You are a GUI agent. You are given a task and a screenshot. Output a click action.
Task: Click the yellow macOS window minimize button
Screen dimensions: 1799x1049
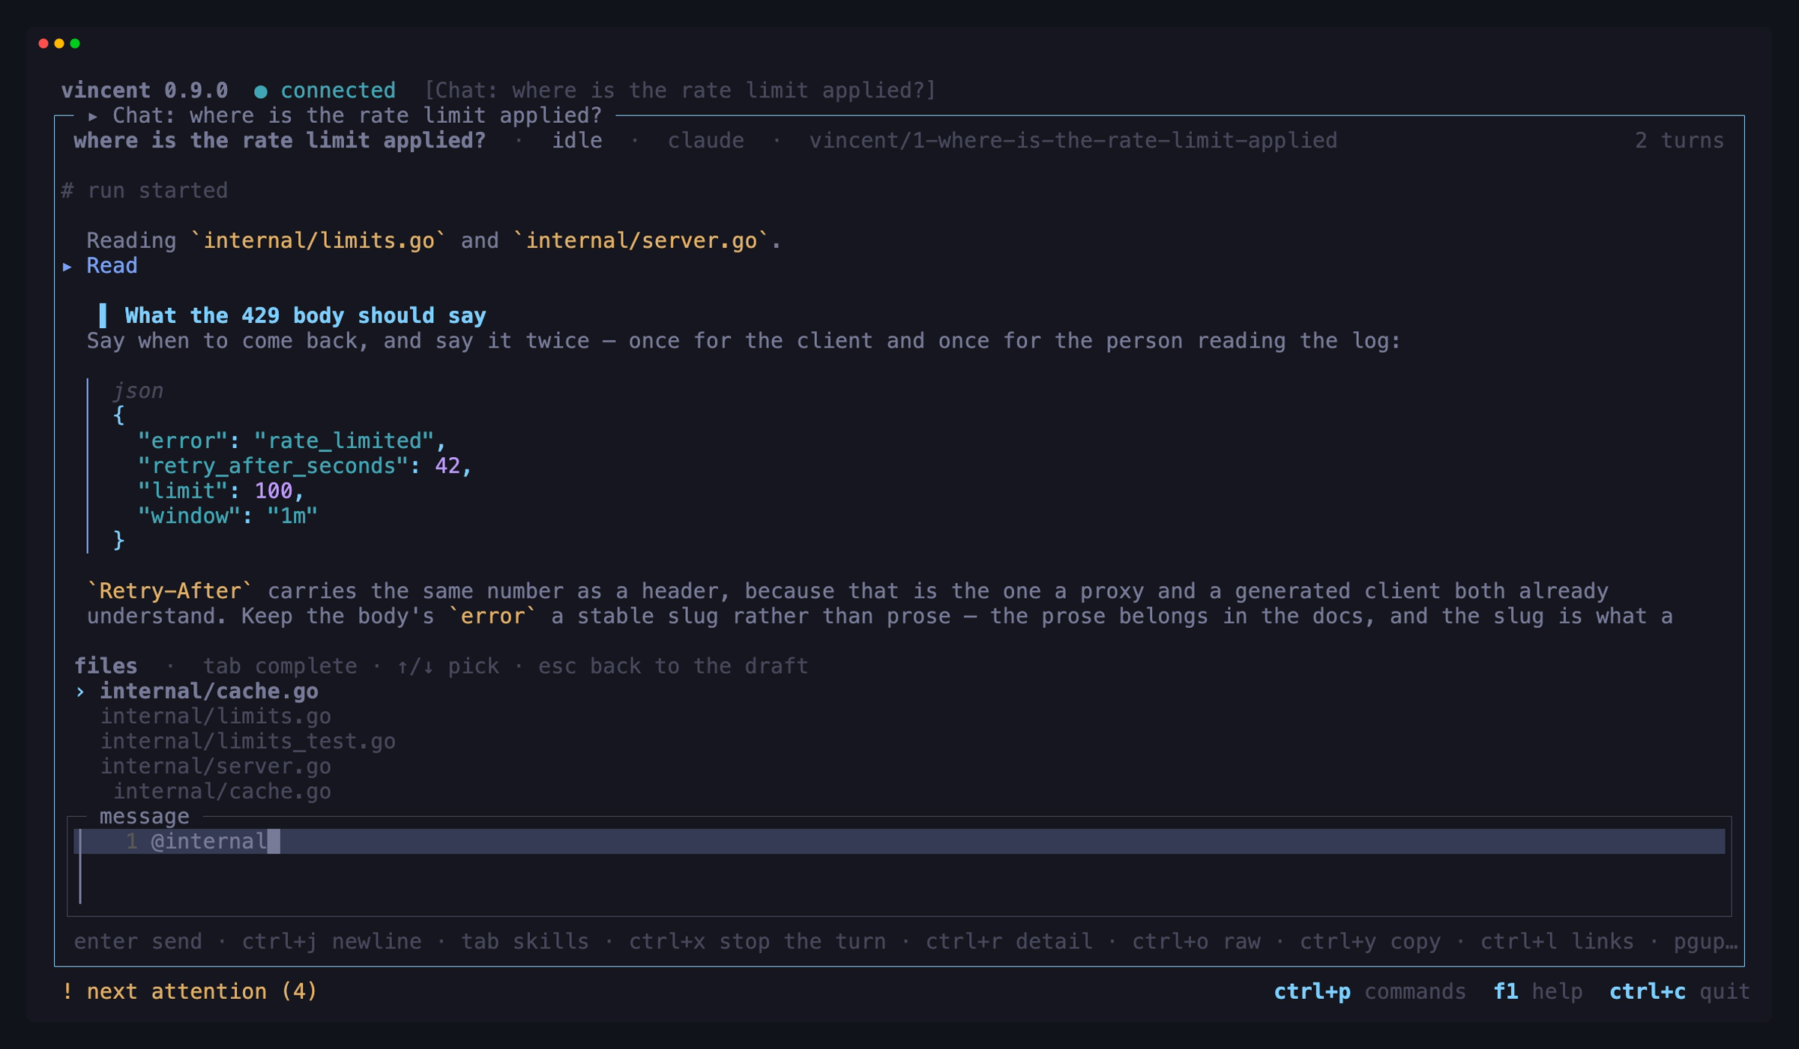pyautogui.click(x=59, y=43)
